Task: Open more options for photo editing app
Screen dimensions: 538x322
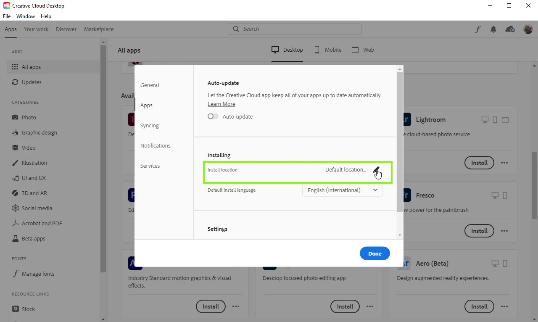Action: pos(370,306)
